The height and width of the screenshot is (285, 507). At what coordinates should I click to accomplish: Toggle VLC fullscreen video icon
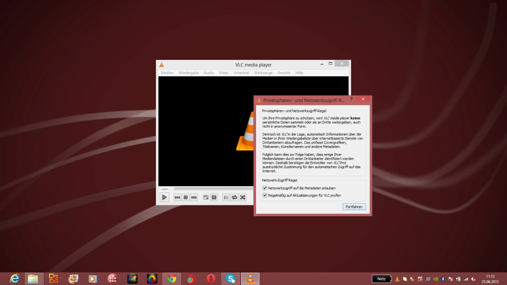(205, 197)
